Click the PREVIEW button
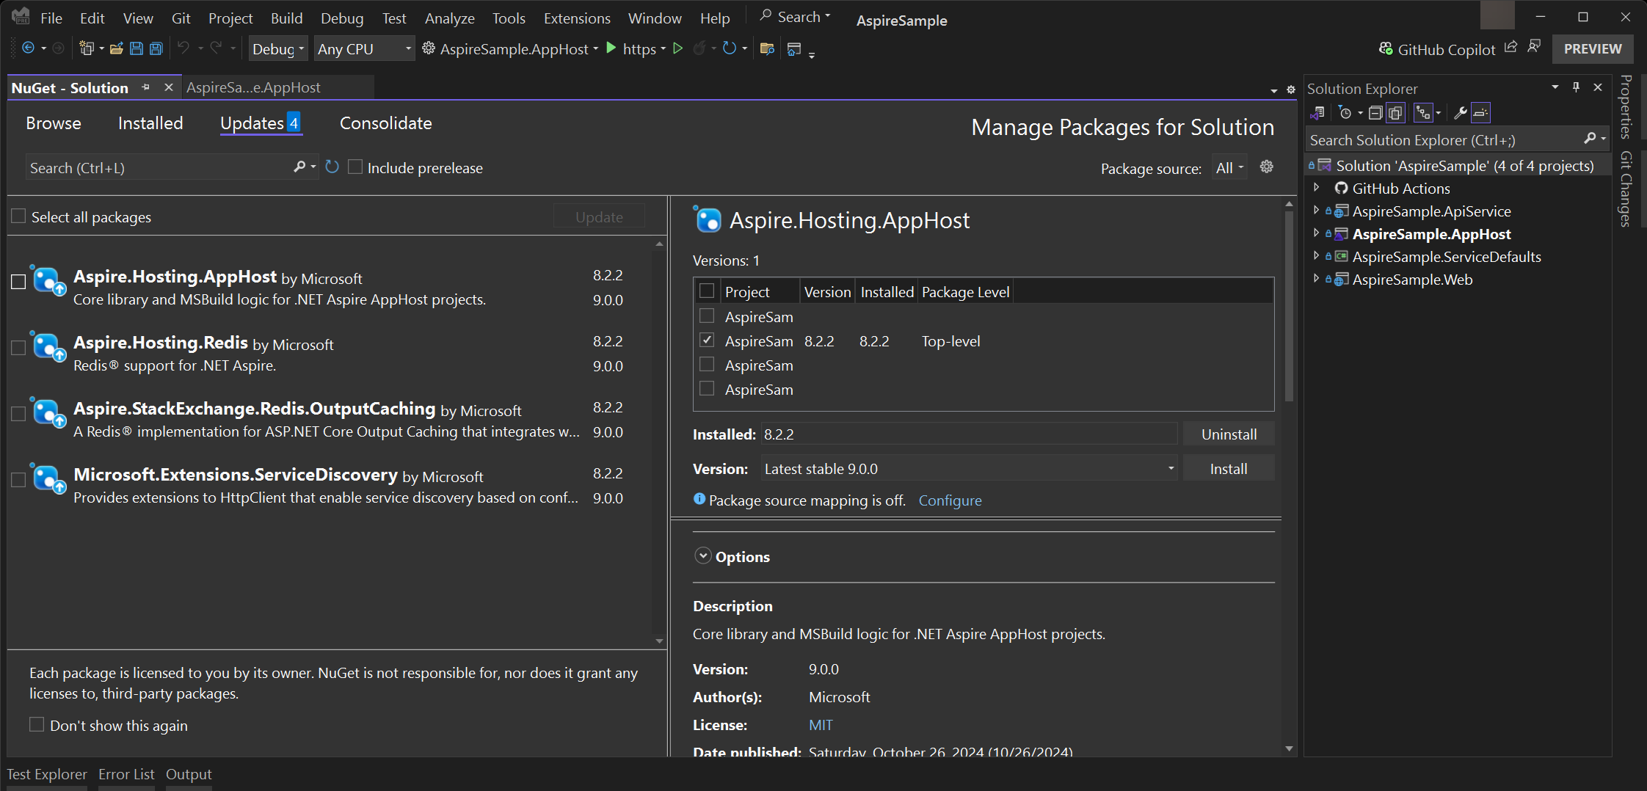The image size is (1647, 791). (1593, 49)
